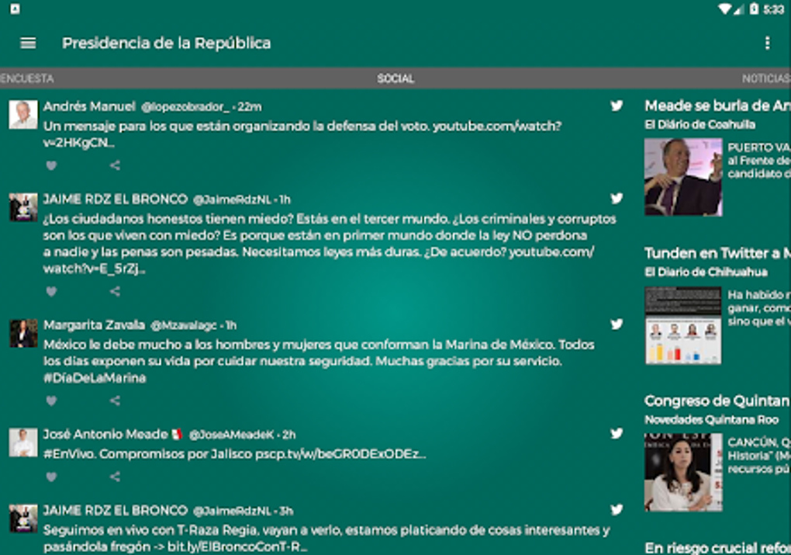Open Andrés Manuel profile avatar
The width and height of the screenshot is (791, 555).
point(23,115)
